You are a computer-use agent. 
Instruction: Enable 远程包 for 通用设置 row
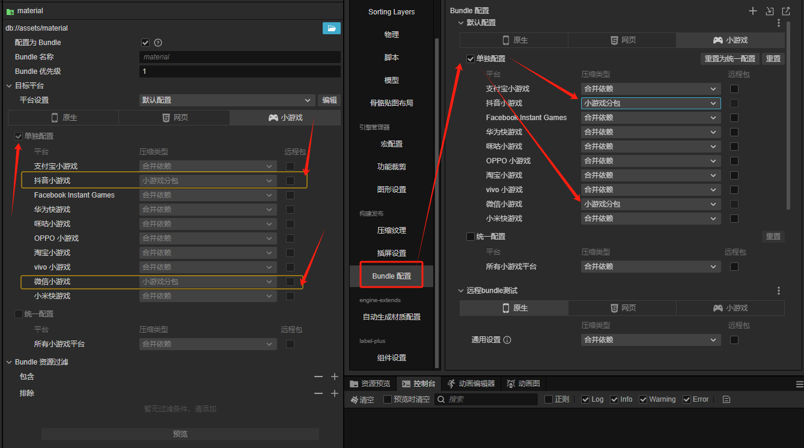(734, 340)
